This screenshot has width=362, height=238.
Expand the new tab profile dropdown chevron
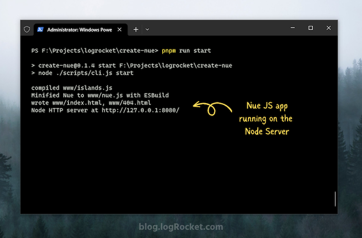(x=147, y=29)
